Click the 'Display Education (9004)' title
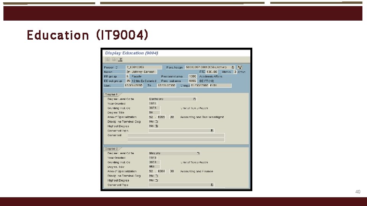 coord(132,53)
